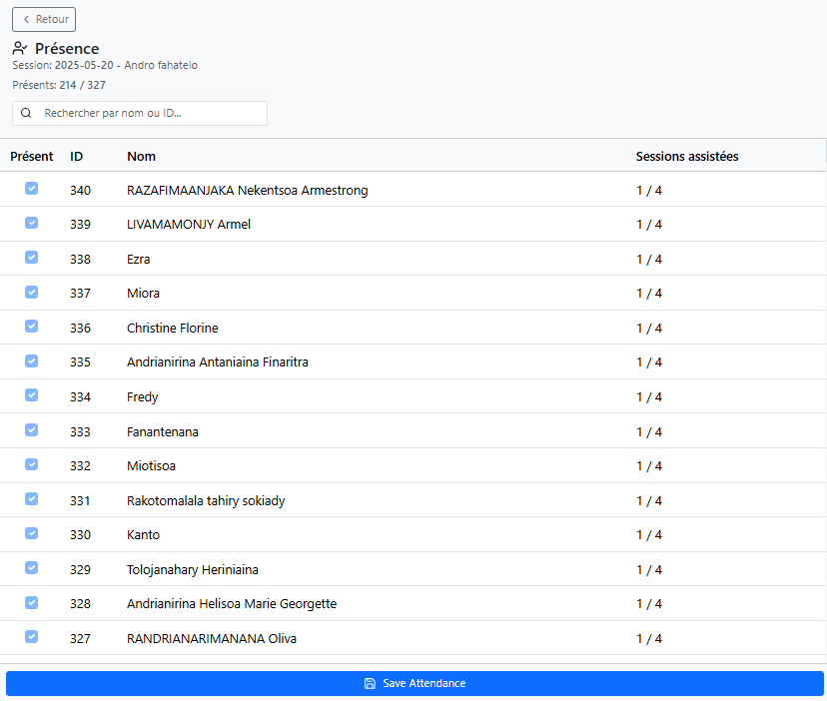Click the Sessions assistées column header
Viewport: 827px width, 701px height.
pos(687,157)
